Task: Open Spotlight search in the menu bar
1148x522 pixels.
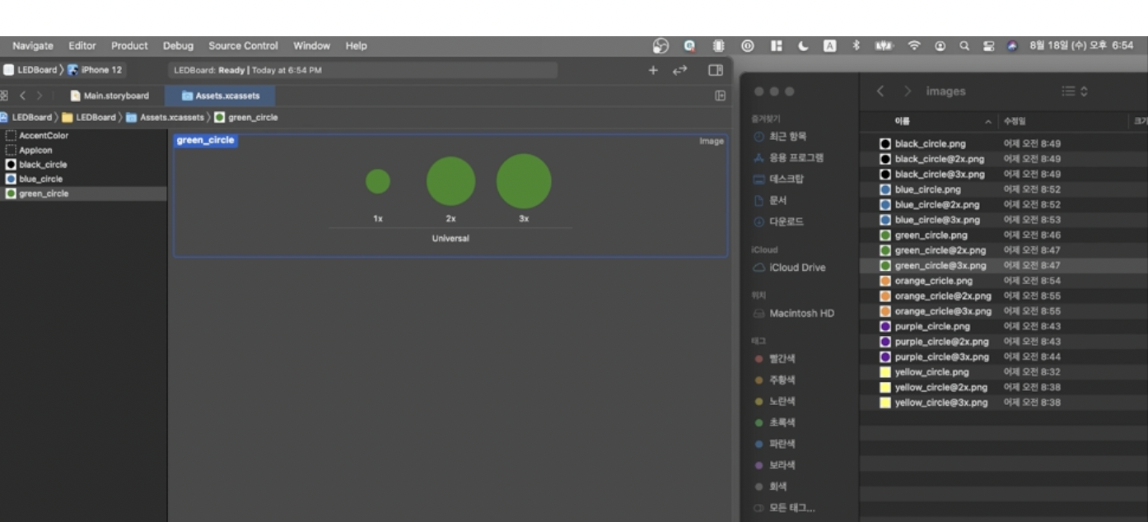Action: tap(964, 46)
